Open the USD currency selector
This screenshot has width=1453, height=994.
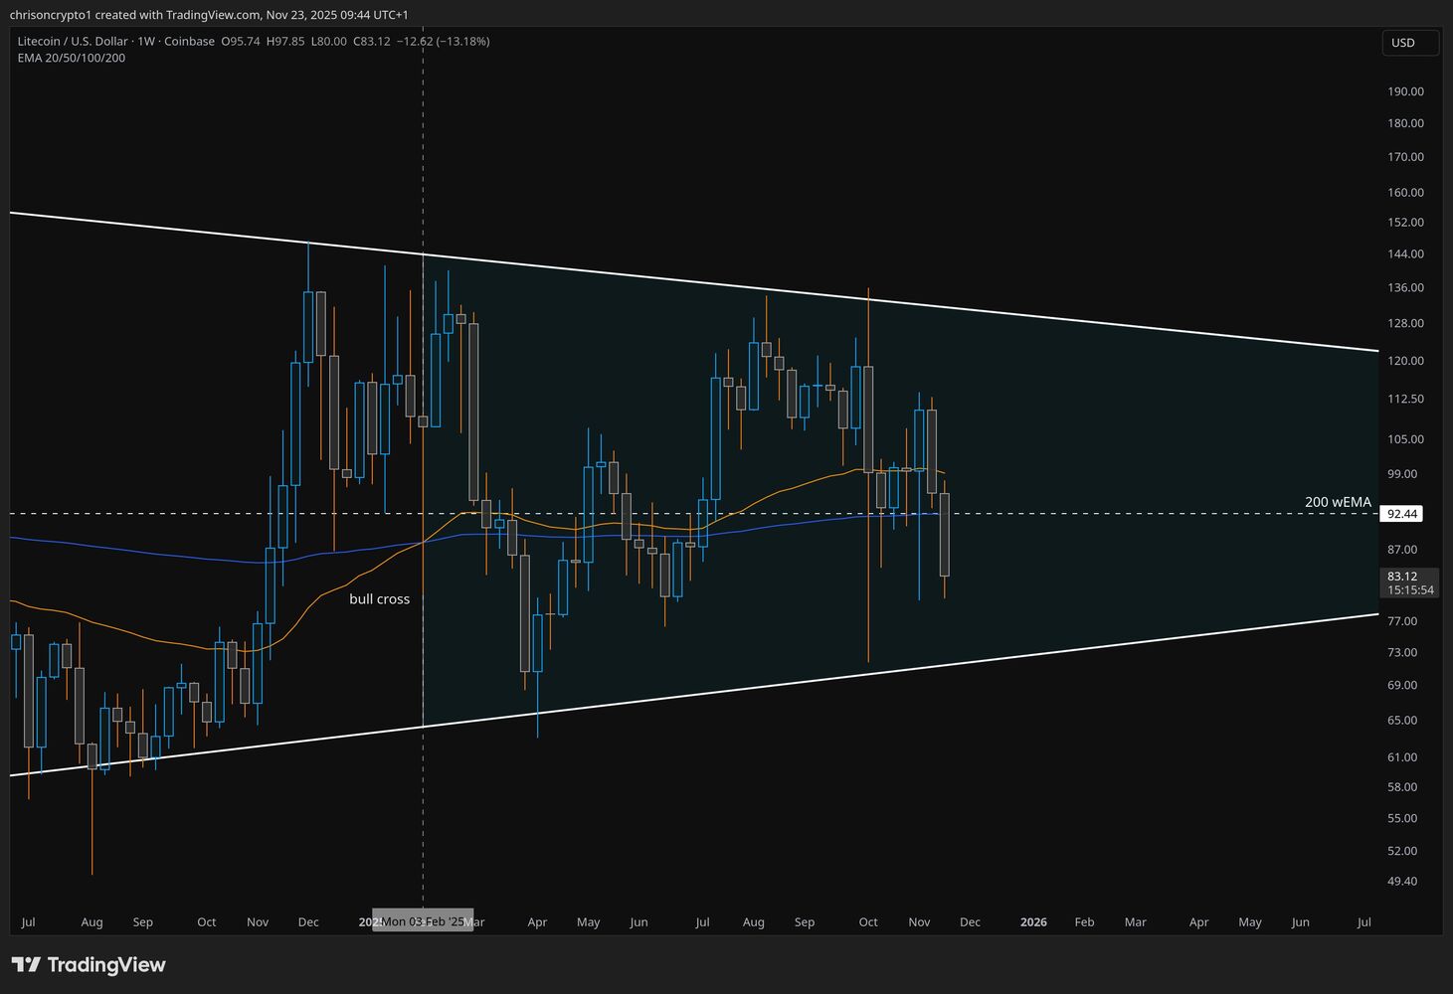[x=1409, y=42]
